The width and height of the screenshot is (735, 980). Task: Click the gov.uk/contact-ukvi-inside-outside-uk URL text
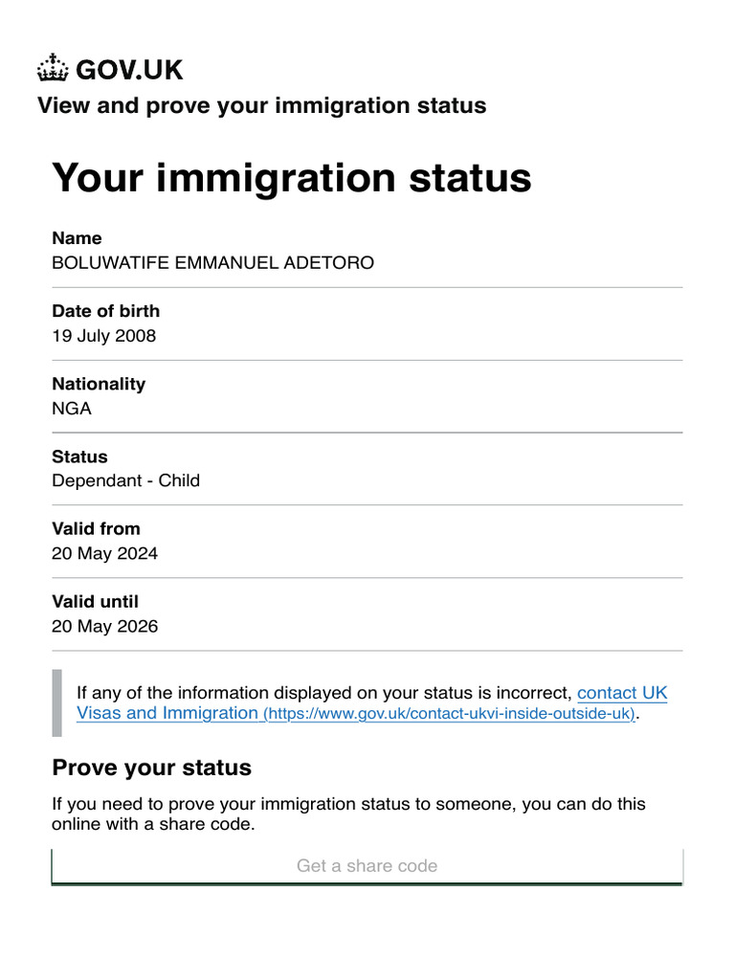(x=449, y=714)
